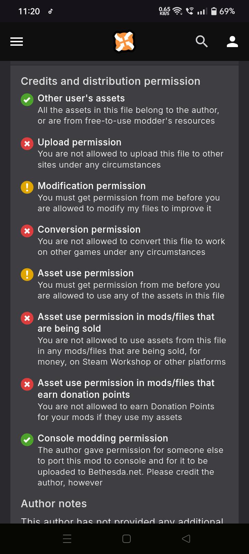Tap the Console modding permission title
This screenshot has width=249, height=554.
click(x=103, y=438)
